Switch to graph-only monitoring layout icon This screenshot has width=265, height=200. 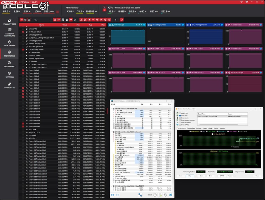[29, 20]
